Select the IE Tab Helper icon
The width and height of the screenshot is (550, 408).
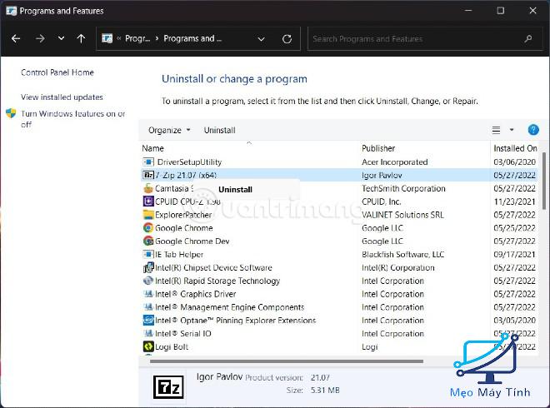[148, 254]
